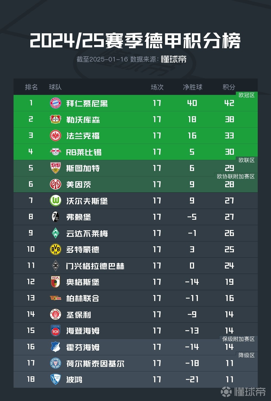Select the Eintracht Frankfurt eagle logo
The image size is (271, 401).
coord(56,136)
